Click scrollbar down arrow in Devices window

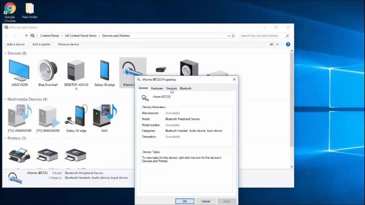[x=291, y=167]
